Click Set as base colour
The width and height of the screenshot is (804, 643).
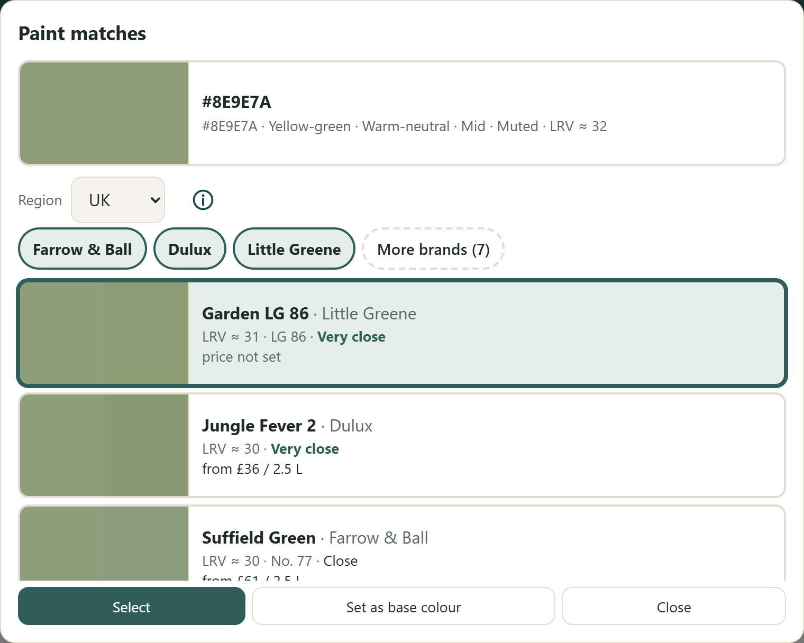[404, 607]
